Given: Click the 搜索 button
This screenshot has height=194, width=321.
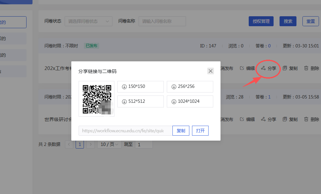Looking at the screenshot, I should pos(288,21).
